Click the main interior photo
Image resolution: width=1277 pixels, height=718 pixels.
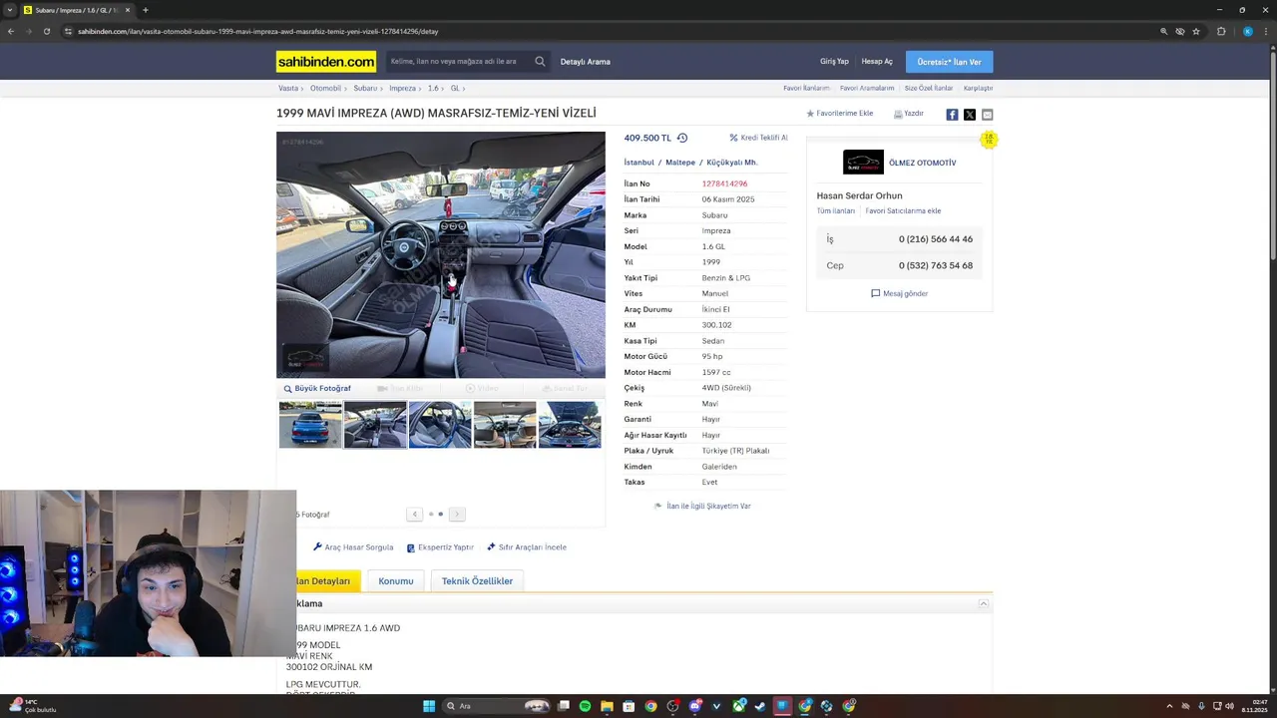click(441, 255)
